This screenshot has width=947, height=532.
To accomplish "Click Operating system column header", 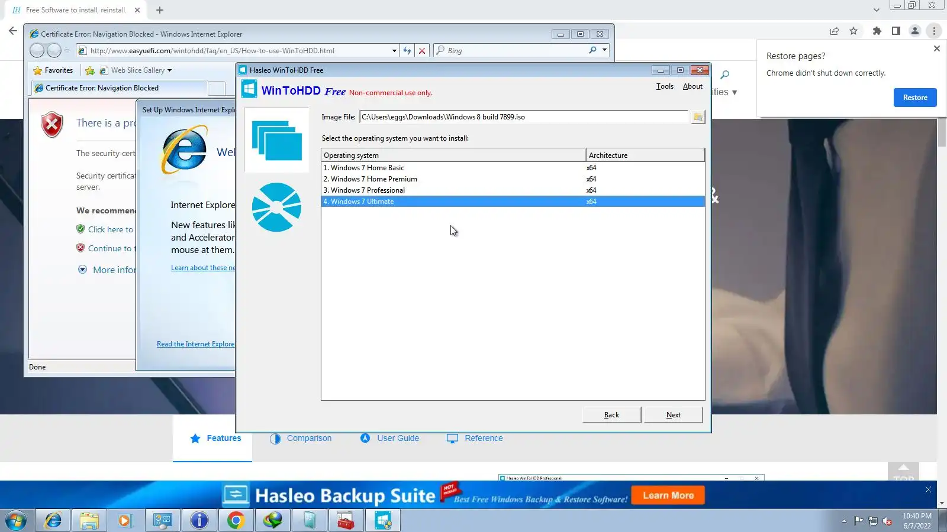I will pos(453,155).
